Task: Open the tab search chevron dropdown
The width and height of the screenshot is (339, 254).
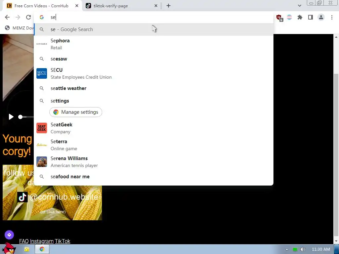Action: click(x=299, y=6)
